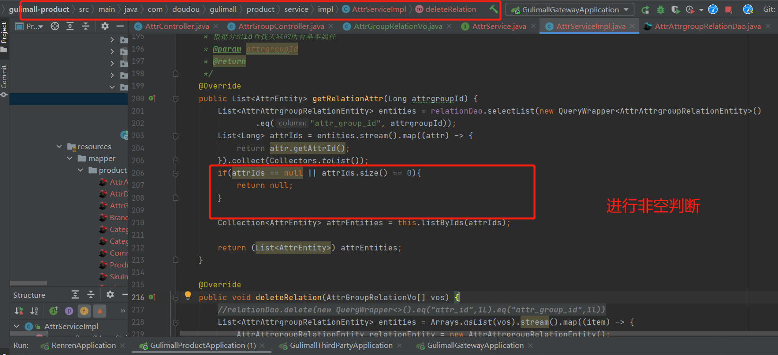Image resolution: width=778 pixels, height=355 pixels.
Task: Click the implements gutter icon at line 200
Action: [x=152, y=98]
